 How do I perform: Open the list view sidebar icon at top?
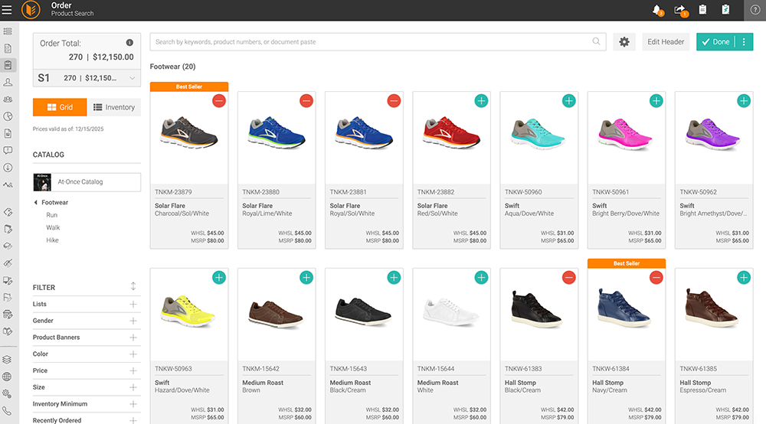[8, 31]
